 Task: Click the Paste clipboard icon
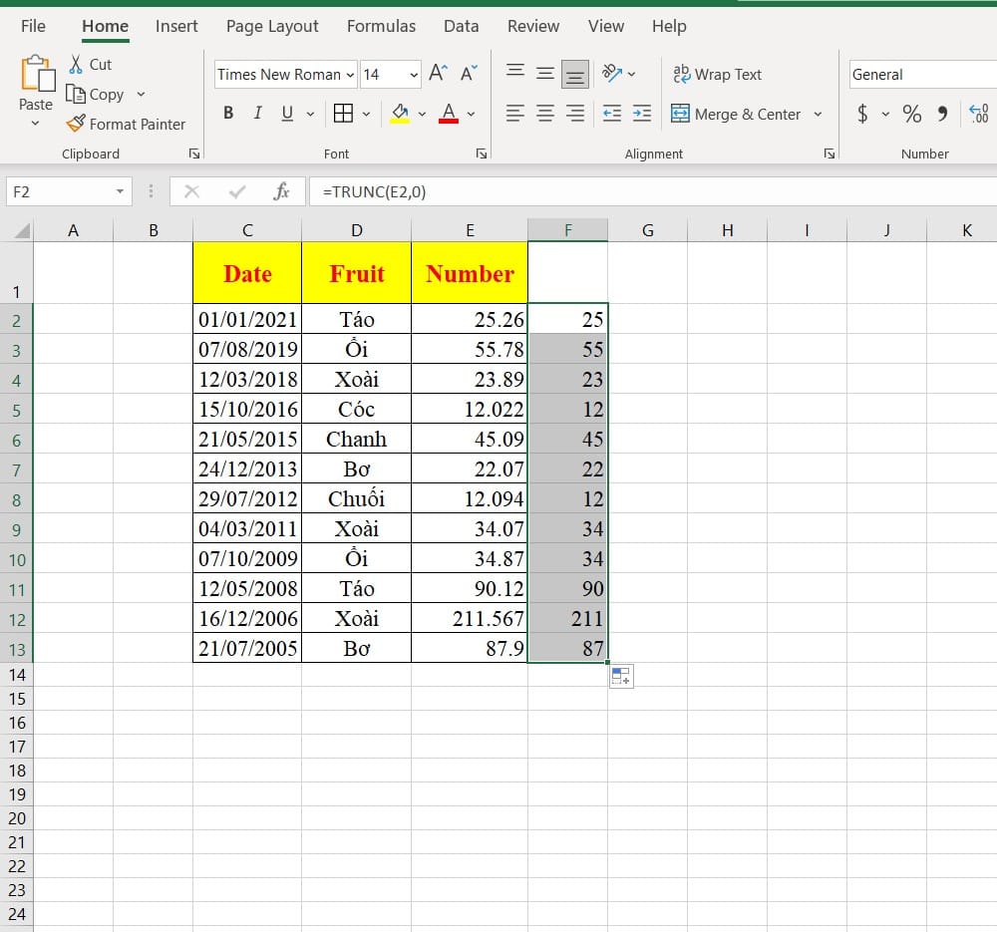click(37, 75)
